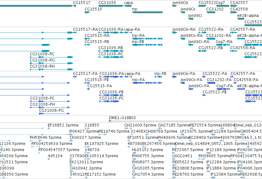Select EST HL03152.5prime
The height and width of the screenshot is (179, 262).
[x=147, y=150]
